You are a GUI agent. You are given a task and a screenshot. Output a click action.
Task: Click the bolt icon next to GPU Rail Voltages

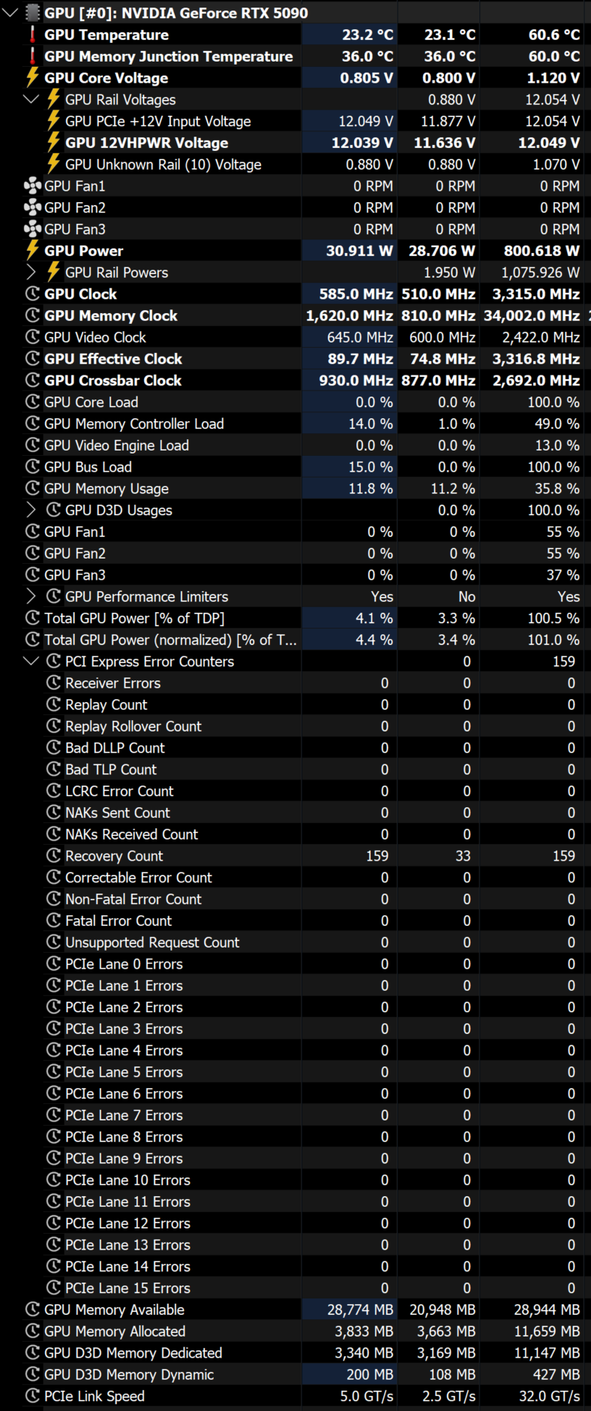click(53, 99)
